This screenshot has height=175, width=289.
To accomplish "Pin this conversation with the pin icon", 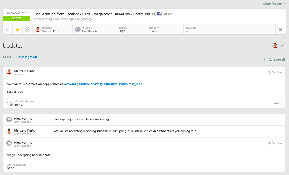I will coord(7,29).
